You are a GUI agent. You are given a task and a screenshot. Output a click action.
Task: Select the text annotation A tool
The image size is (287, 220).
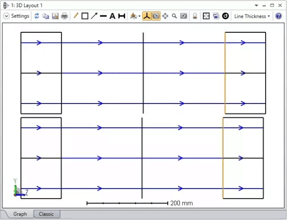click(x=112, y=16)
